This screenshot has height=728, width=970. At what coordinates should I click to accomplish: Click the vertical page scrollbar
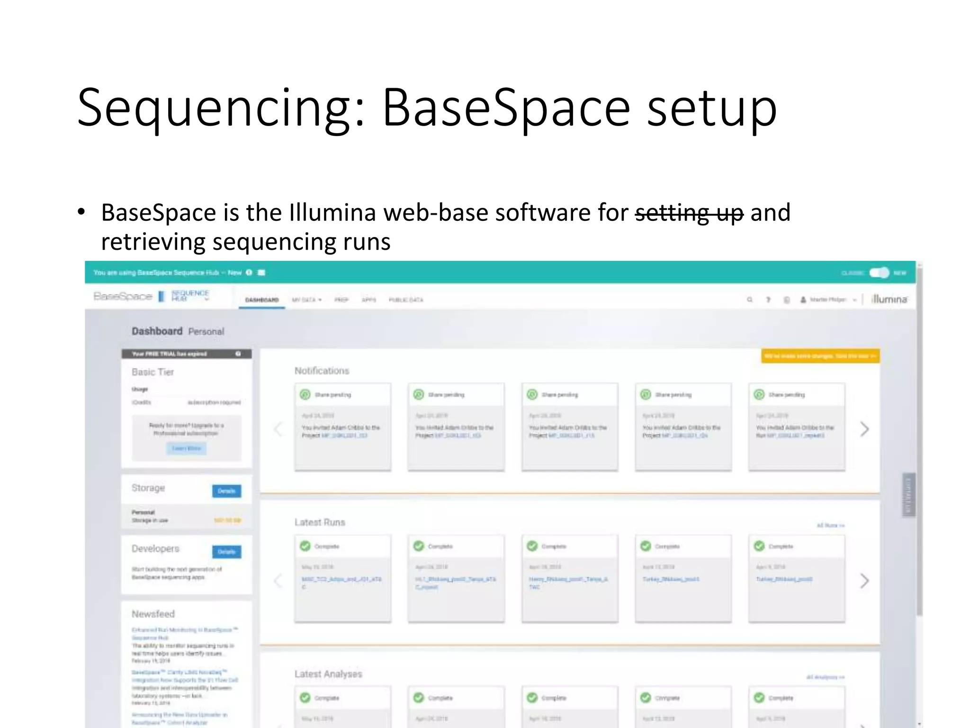pos(919,441)
